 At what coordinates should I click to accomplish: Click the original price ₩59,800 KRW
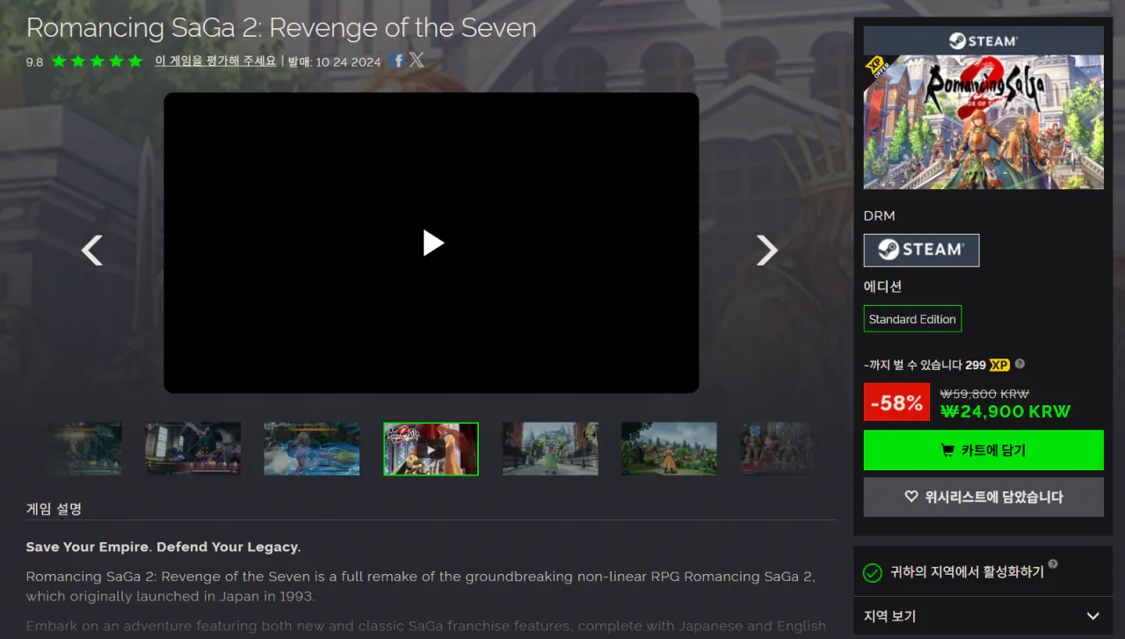coord(984,394)
